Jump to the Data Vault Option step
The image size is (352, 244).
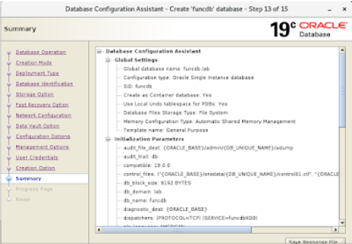tap(38, 126)
